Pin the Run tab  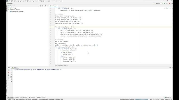click(x=9, y=78)
